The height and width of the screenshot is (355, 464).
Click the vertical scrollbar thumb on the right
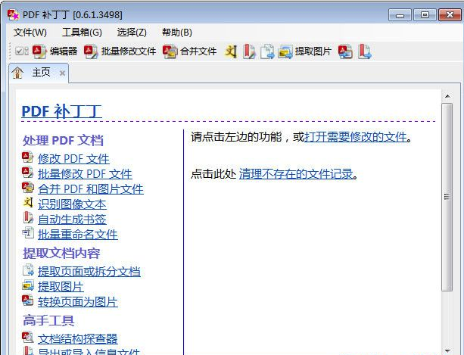[447, 195]
